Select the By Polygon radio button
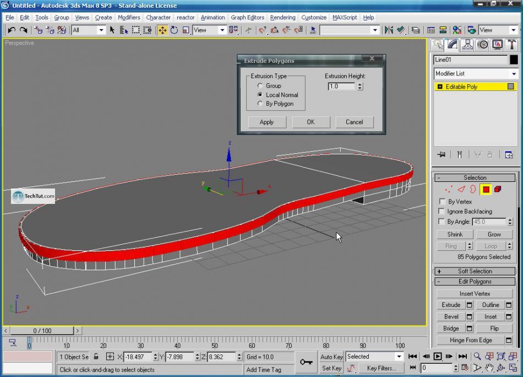The image size is (523, 377). tap(260, 104)
